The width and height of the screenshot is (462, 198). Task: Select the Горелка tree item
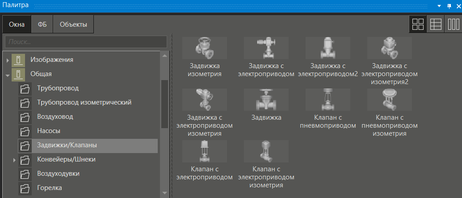point(50,188)
